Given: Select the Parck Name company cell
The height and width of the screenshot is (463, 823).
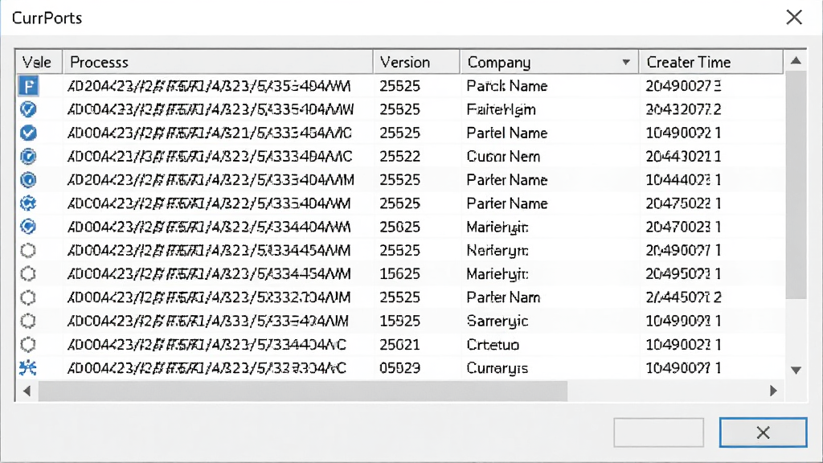Looking at the screenshot, I should [x=507, y=85].
